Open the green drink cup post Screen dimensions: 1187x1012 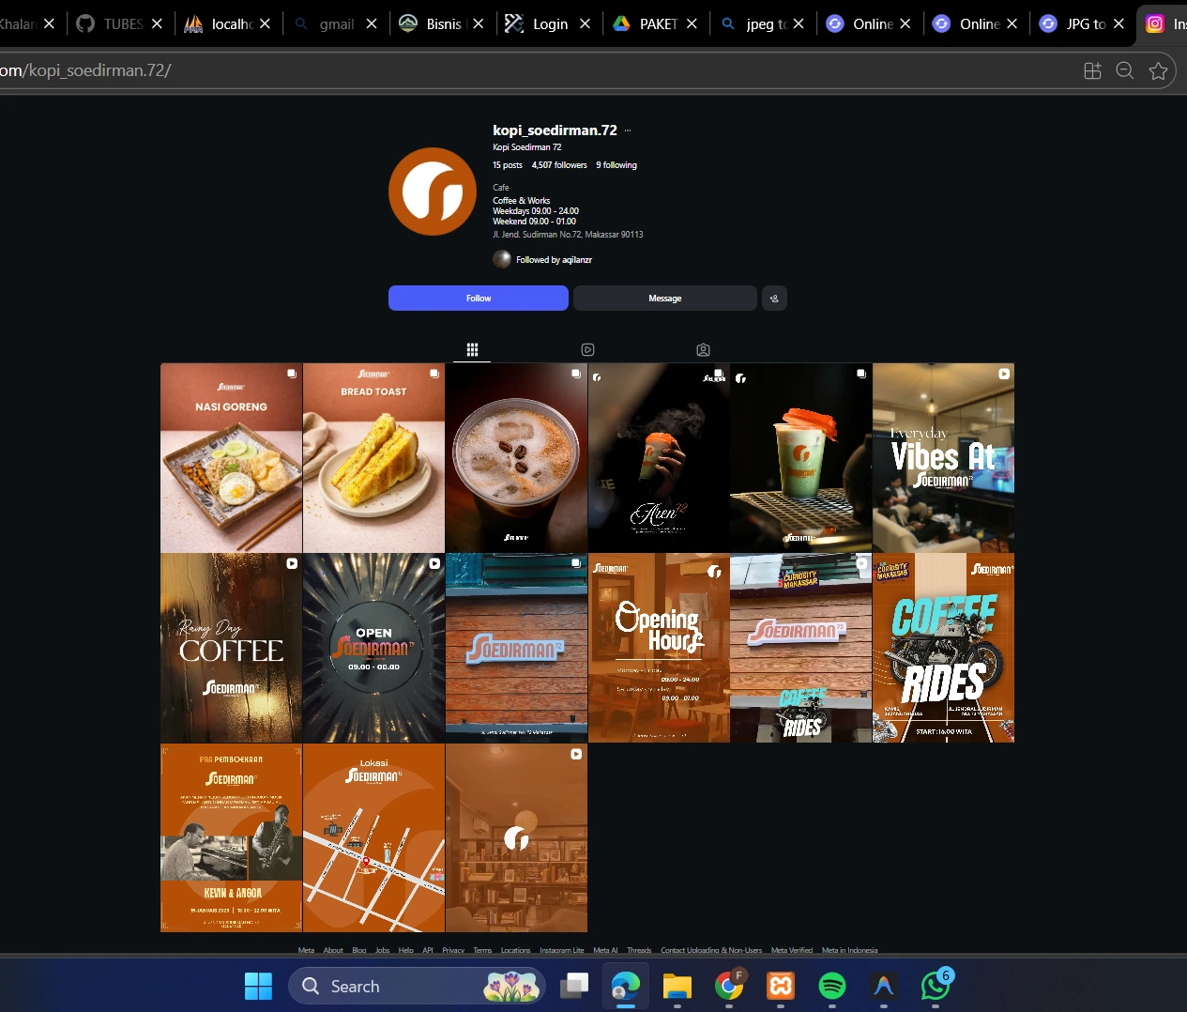[800, 458]
